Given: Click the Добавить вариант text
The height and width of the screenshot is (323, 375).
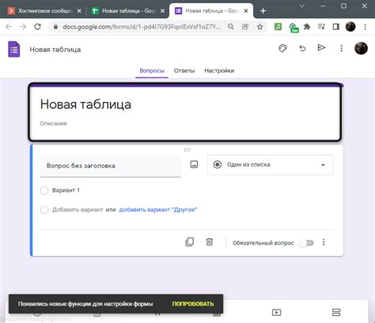Looking at the screenshot, I should tap(78, 209).
